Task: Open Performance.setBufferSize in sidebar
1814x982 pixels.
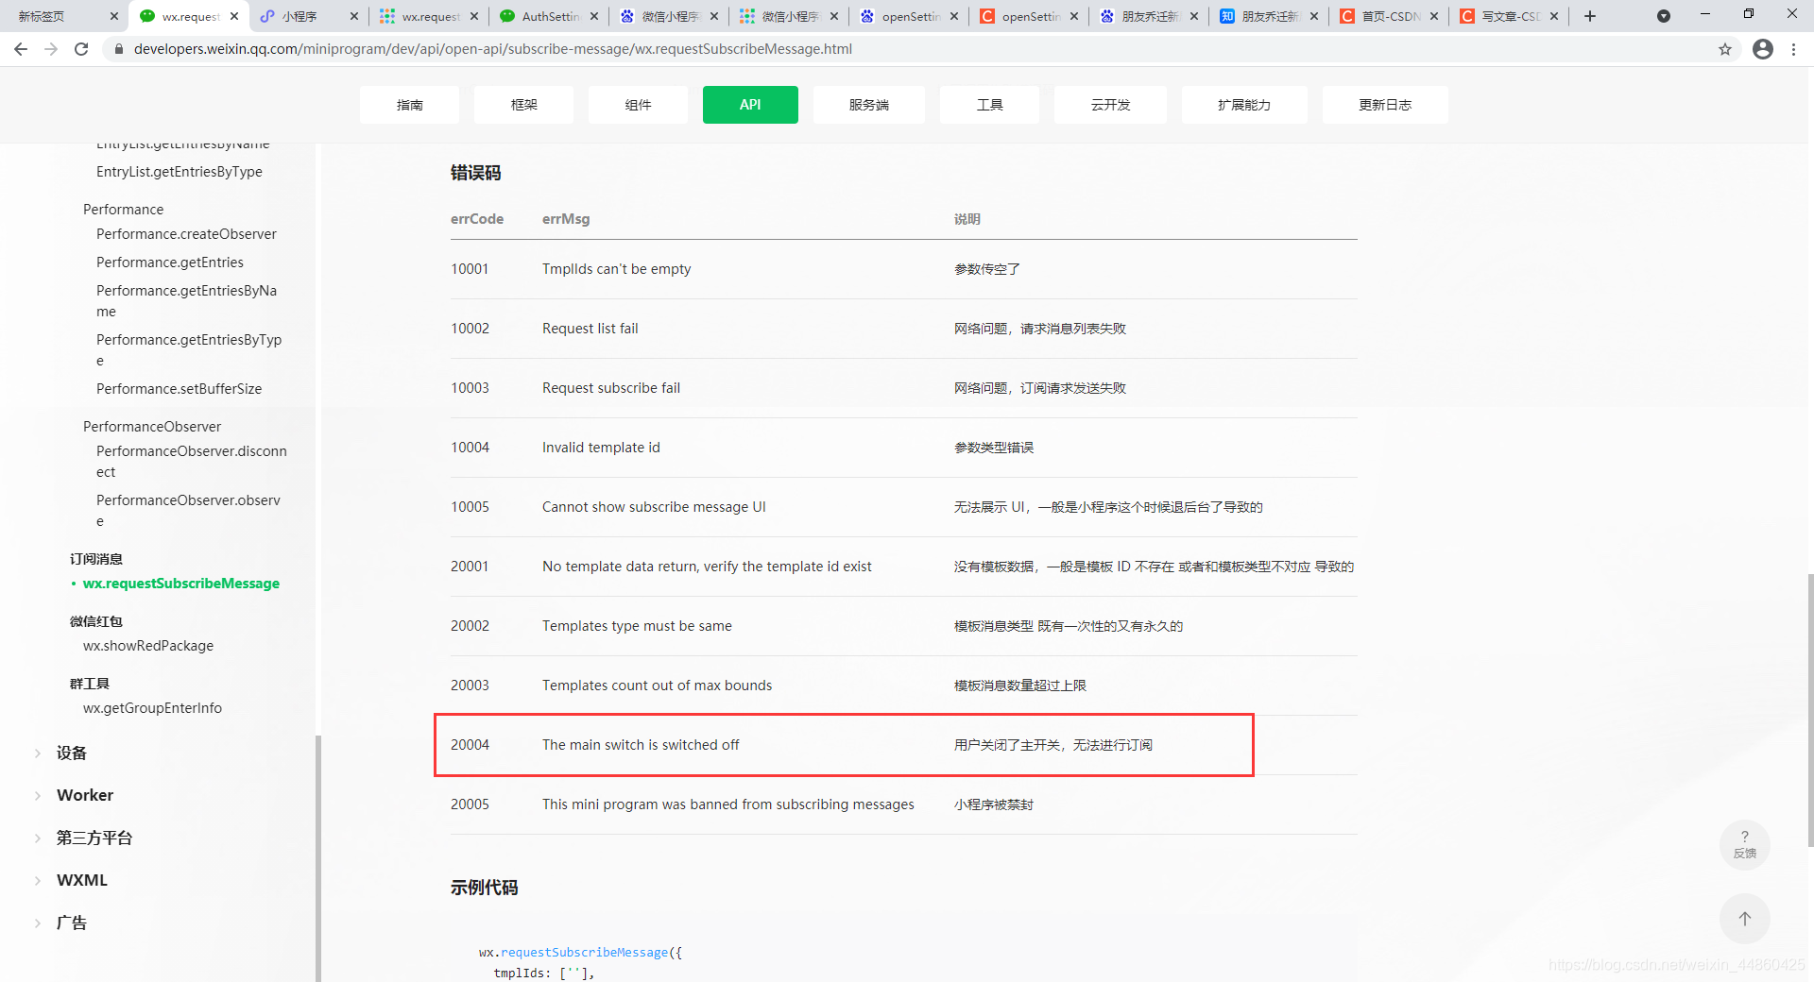Action: pyautogui.click(x=179, y=389)
